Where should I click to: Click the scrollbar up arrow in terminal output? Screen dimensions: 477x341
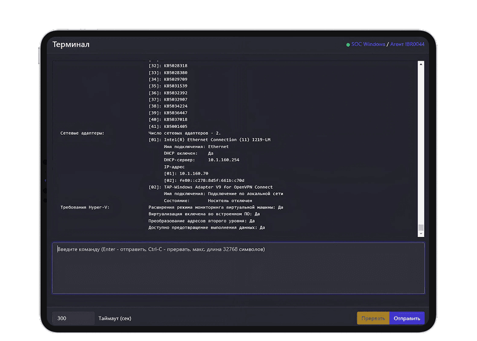pos(421,64)
